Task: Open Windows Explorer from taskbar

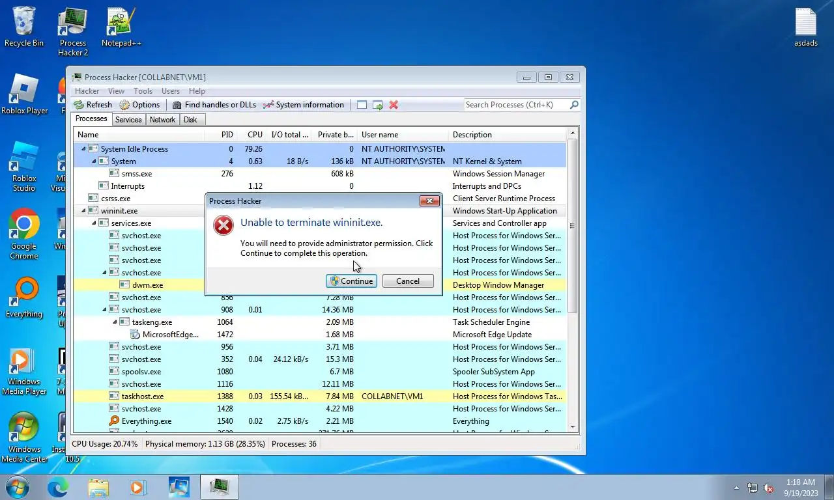Action: pyautogui.click(x=98, y=487)
